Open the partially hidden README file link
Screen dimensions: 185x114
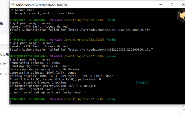(x=4, y=64)
